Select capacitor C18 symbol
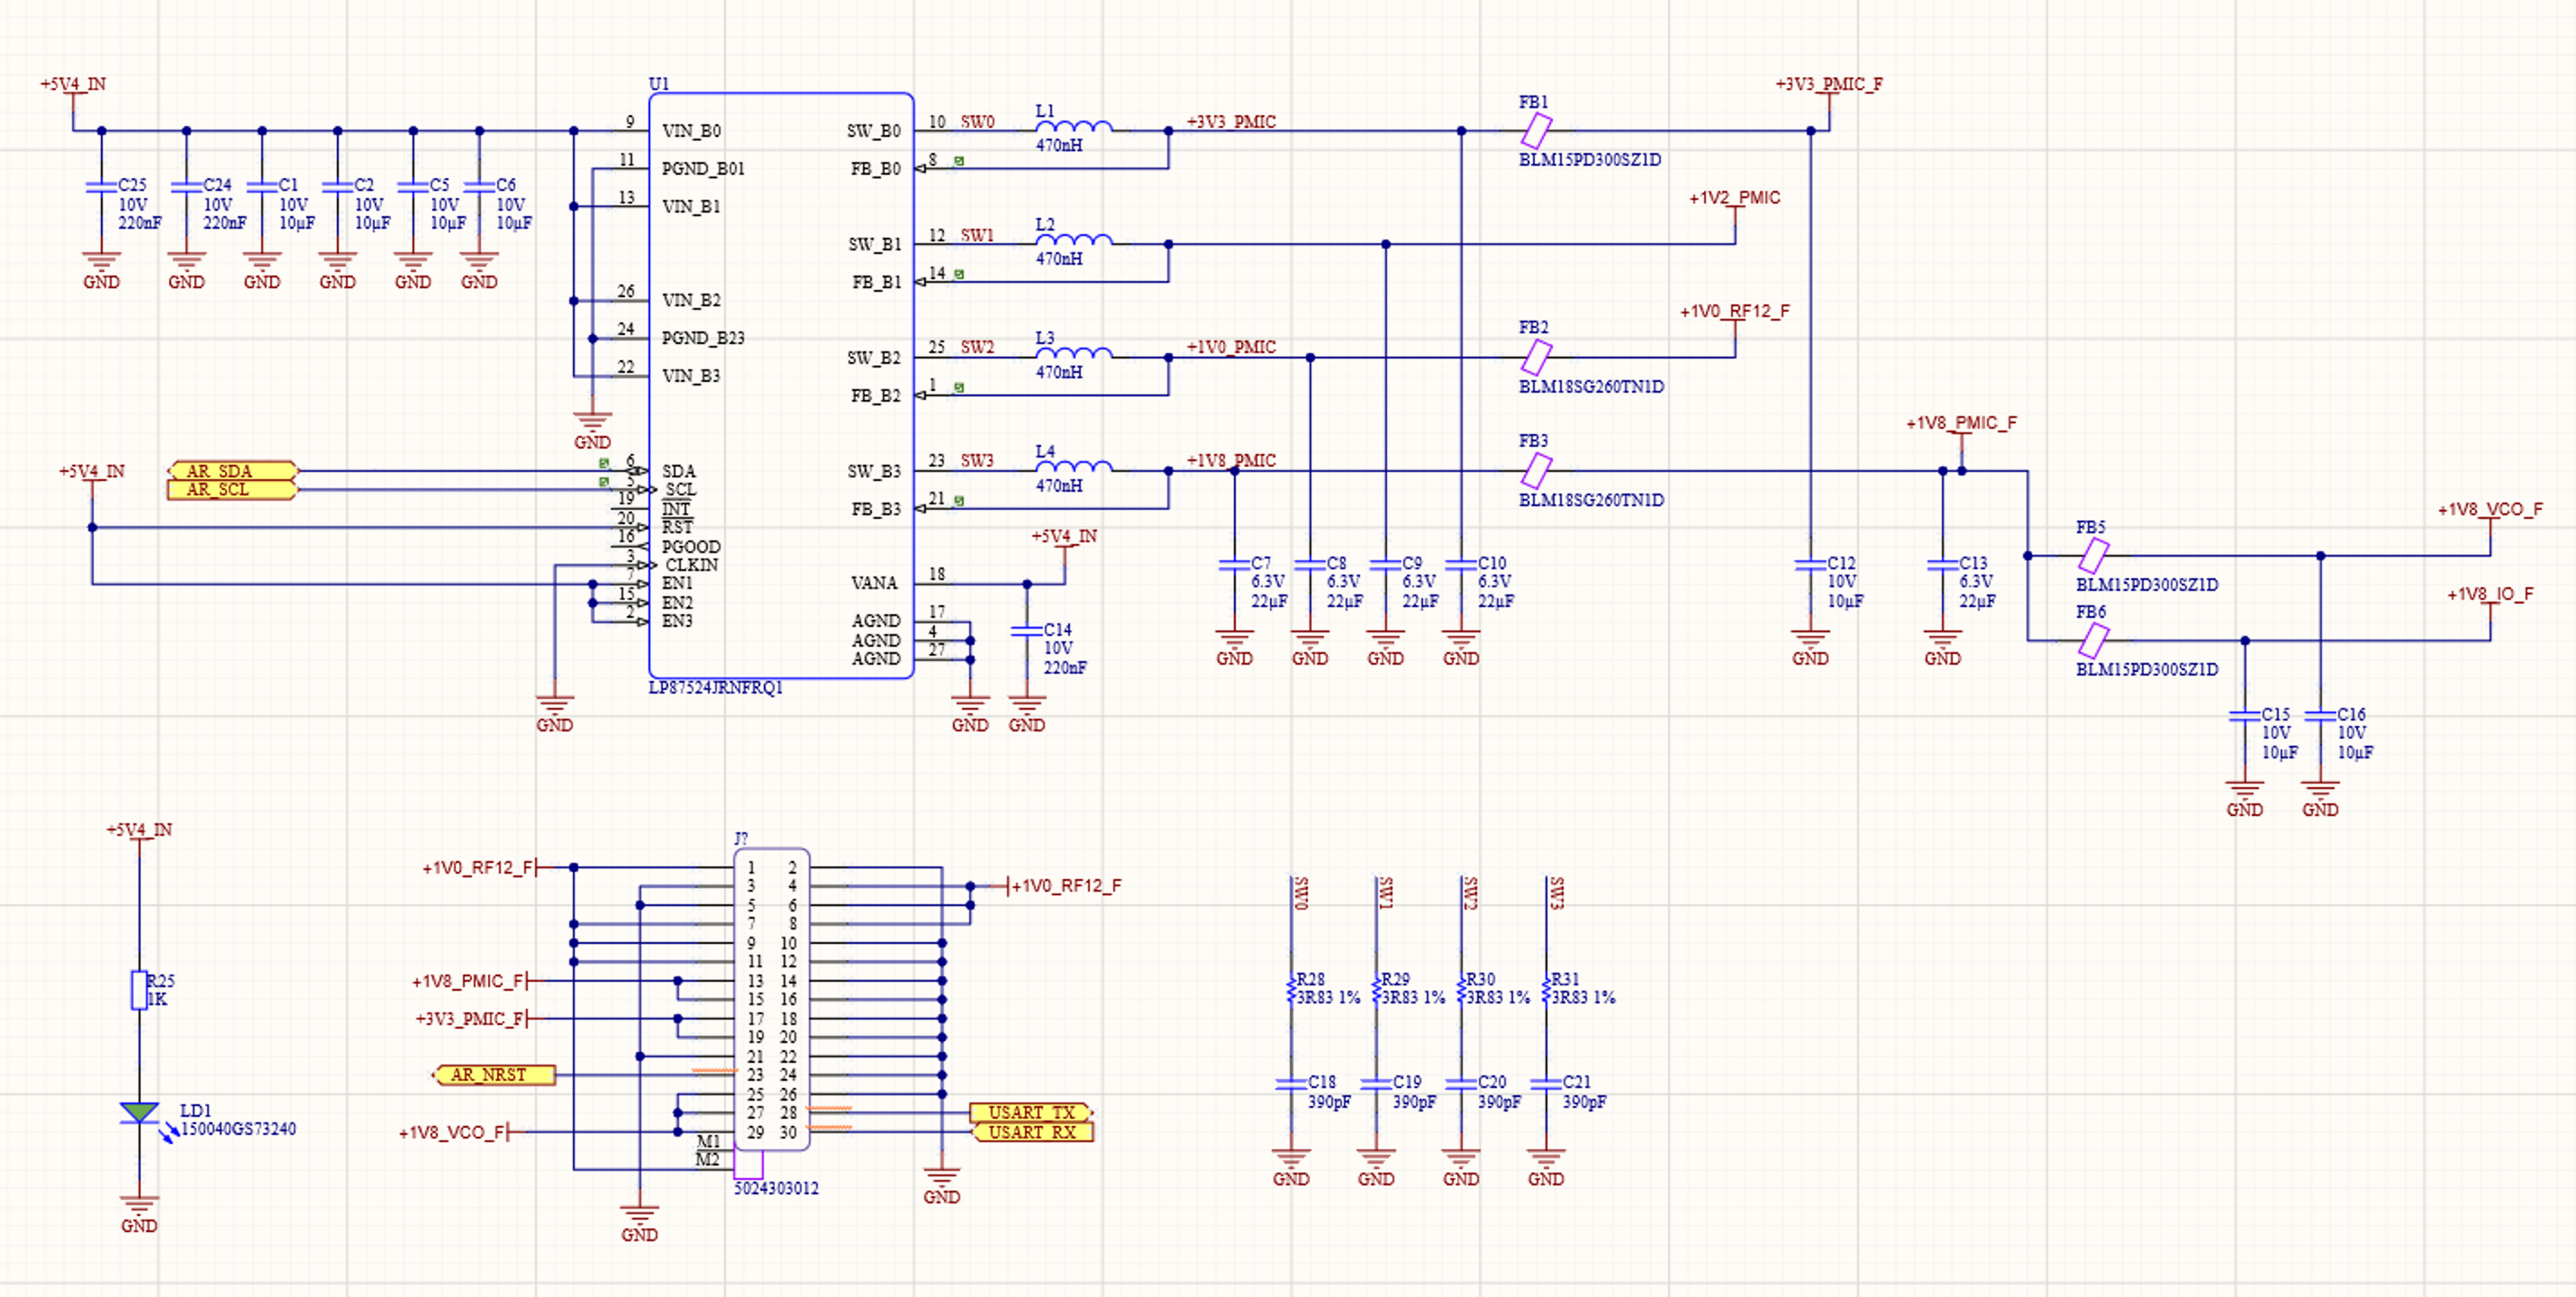This screenshot has height=1297, width=2576. tap(1291, 1084)
